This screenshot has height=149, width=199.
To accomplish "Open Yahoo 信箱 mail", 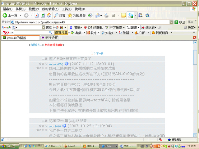I will click(124, 33).
